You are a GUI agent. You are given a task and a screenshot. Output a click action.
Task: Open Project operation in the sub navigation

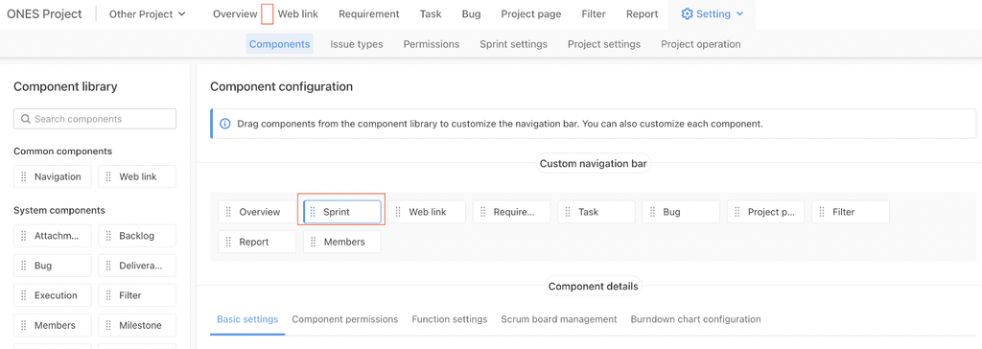tap(701, 44)
